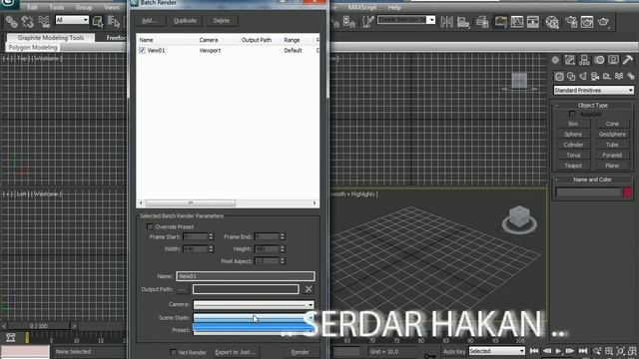Open the Preset dropdown in Batch Render

[x=254, y=330]
